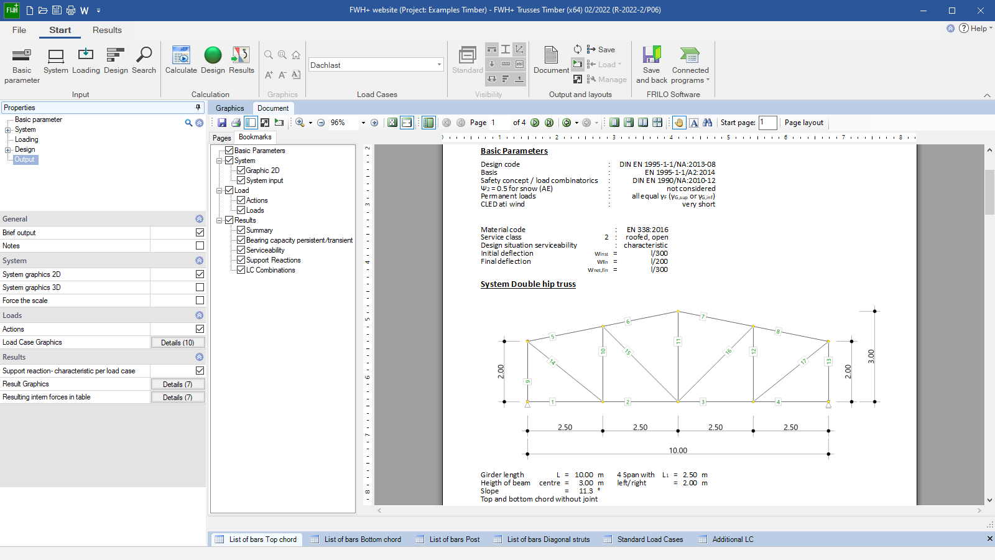
Task: Click the vertical document scrollbar thumb
Action: point(989,192)
